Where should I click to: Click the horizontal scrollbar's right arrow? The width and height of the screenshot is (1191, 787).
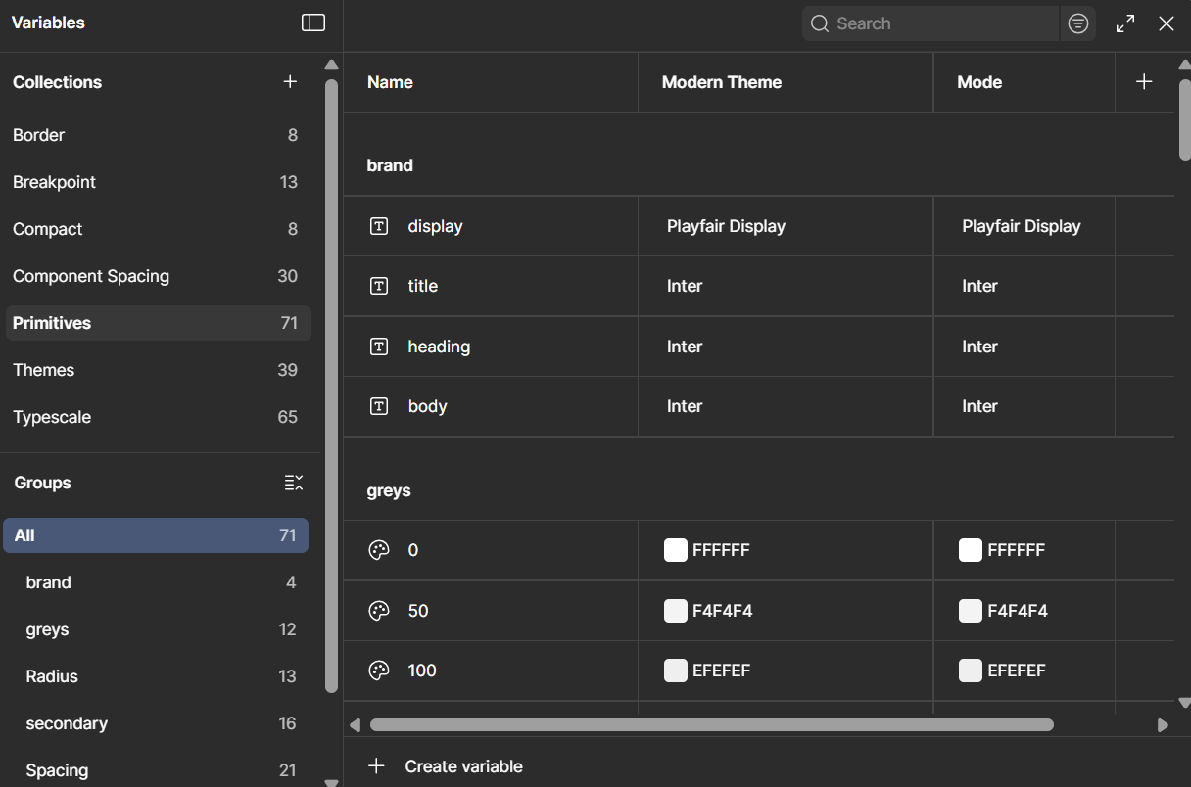1164,724
